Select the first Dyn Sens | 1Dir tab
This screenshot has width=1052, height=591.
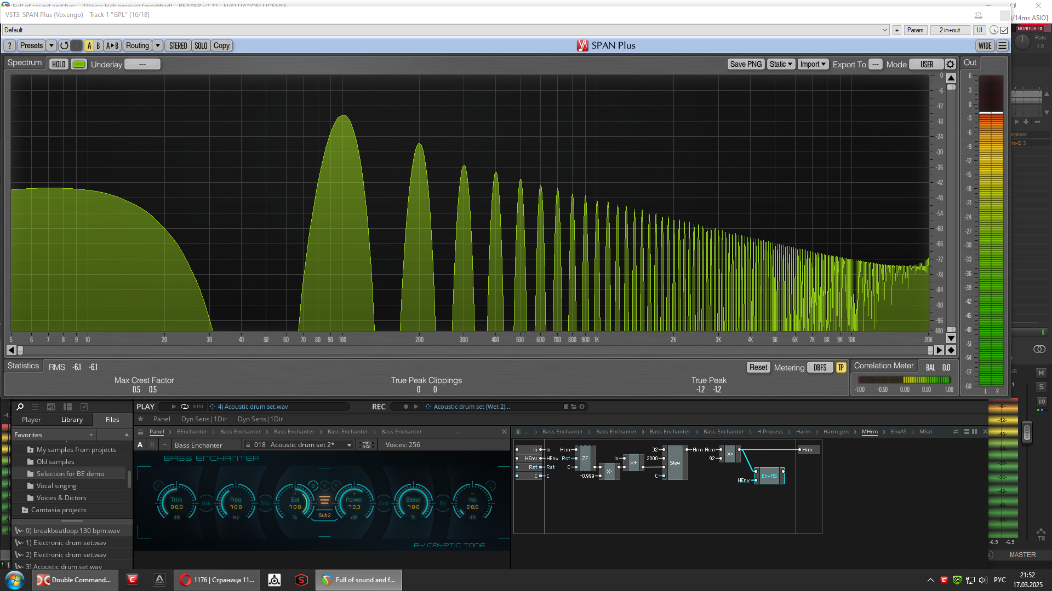[204, 419]
